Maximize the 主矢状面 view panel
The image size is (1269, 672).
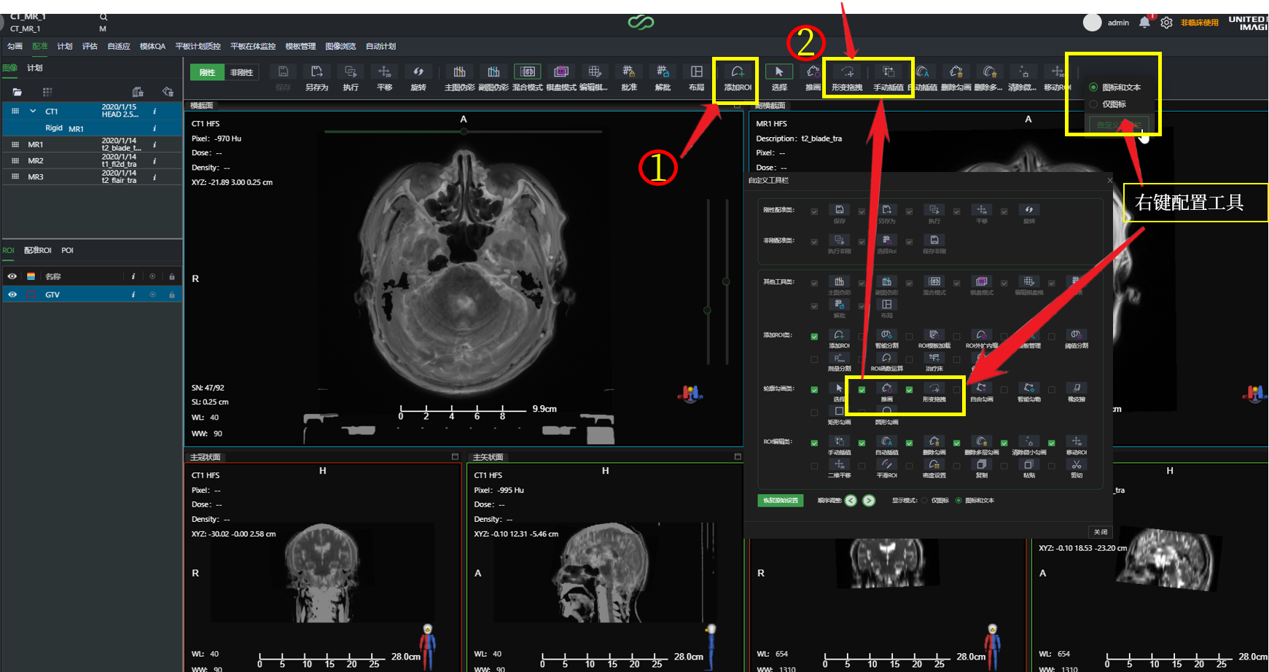pos(738,457)
